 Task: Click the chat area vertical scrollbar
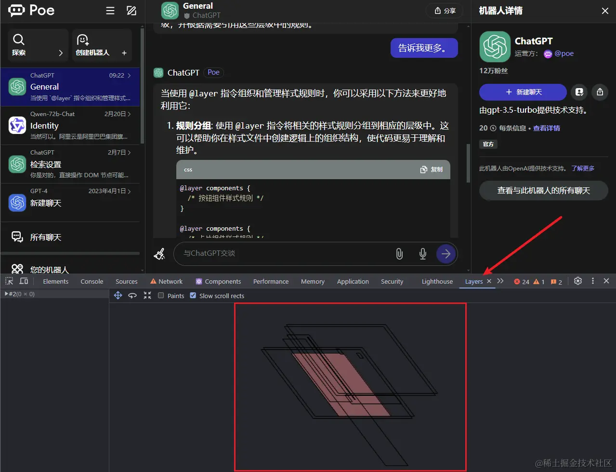tap(468, 163)
